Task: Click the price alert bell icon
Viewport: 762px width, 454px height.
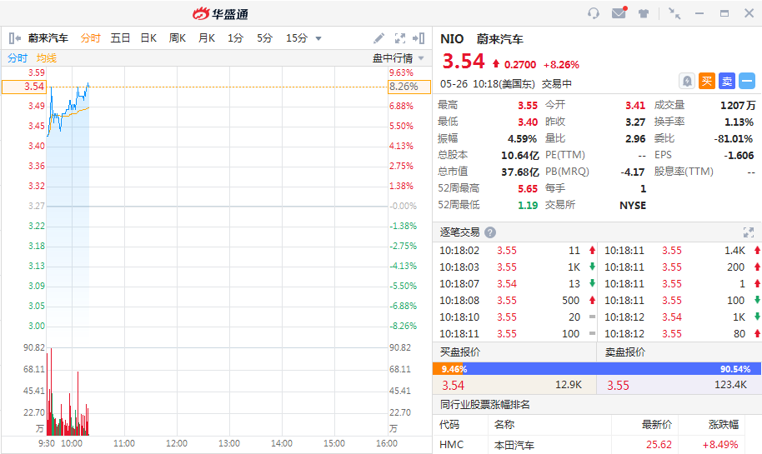Action: tap(686, 81)
